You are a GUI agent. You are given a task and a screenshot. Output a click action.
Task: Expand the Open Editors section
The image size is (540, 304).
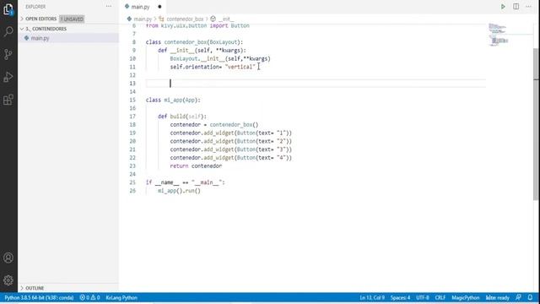(x=40, y=19)
